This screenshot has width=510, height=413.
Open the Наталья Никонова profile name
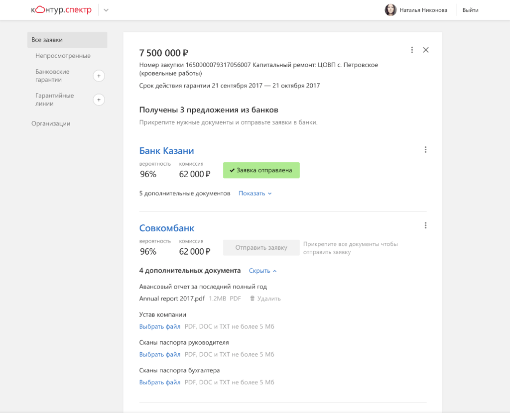(423, 10)
